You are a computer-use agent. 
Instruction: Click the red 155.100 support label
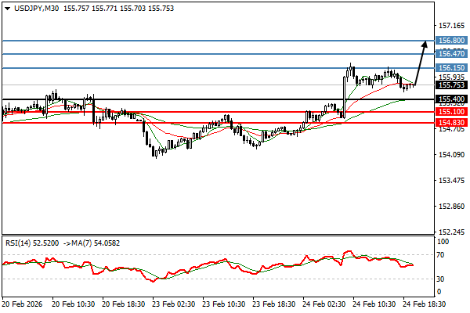click(450, 113)
